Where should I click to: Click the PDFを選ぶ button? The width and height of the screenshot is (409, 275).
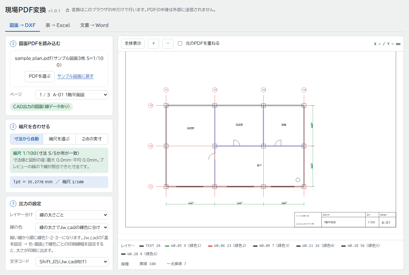click(x=40, y=76)
